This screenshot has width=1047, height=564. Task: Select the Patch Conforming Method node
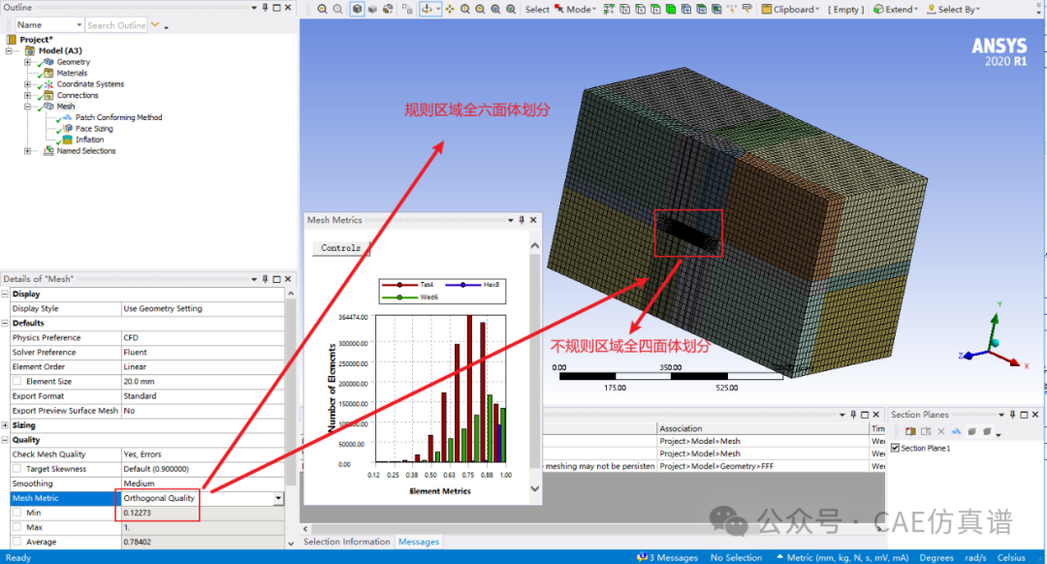(x=118, y=117)
